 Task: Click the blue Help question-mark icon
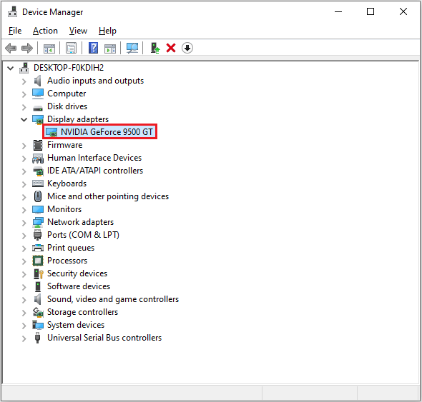point(93,49)
